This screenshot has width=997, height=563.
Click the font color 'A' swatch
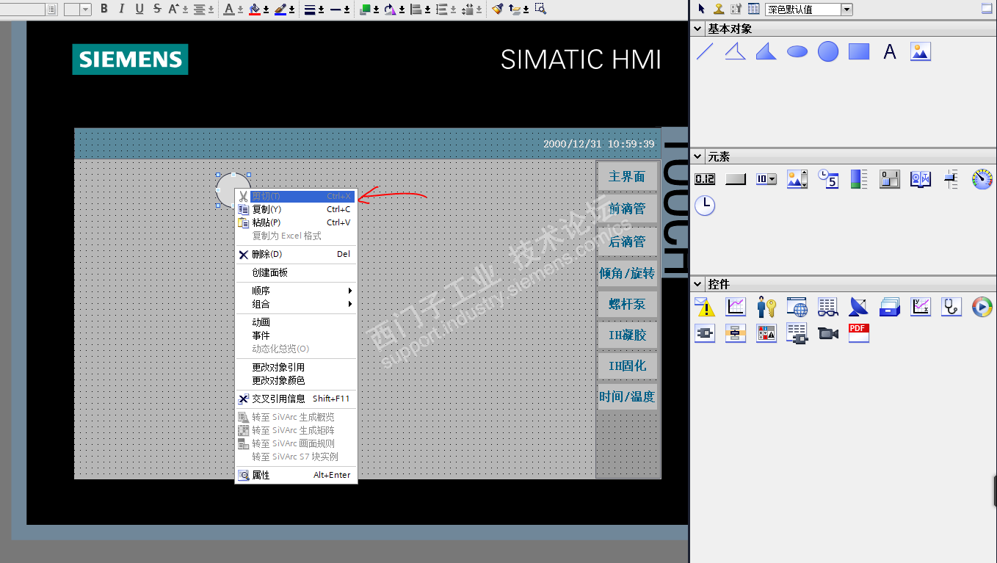pos(229,9)
